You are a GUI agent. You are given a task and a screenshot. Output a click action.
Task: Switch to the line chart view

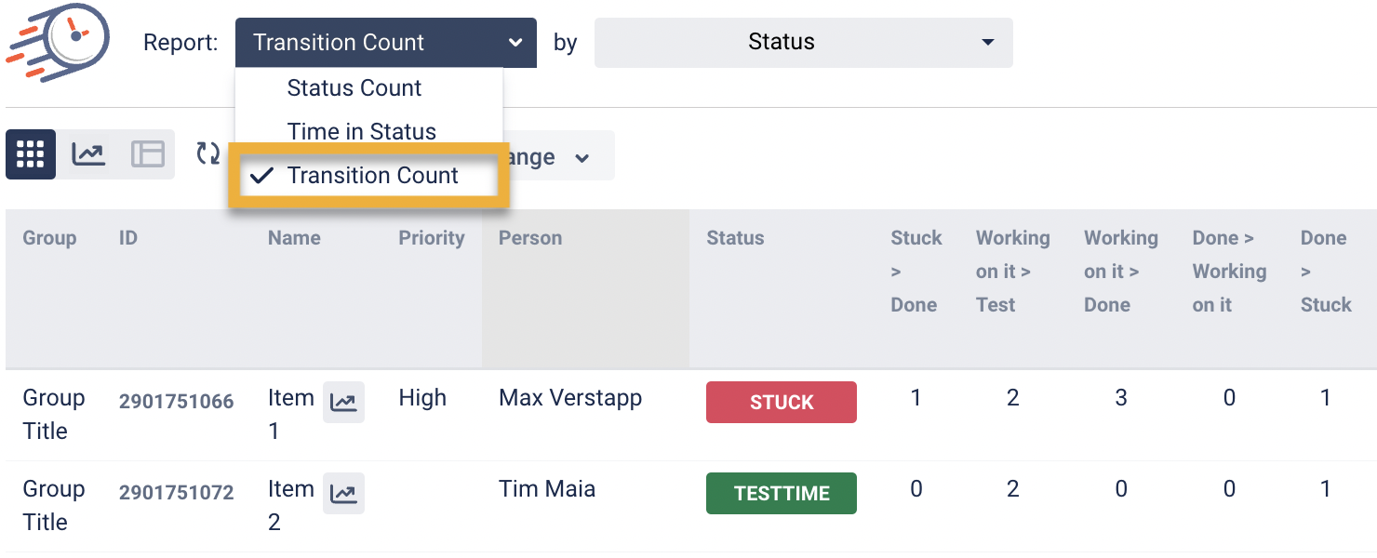88,154
